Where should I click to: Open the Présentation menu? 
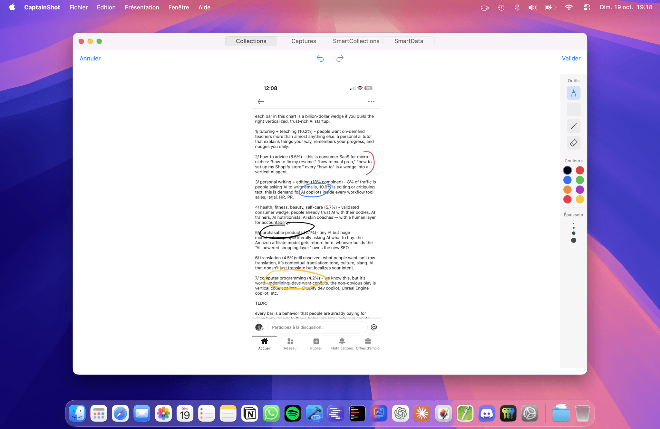142,7
